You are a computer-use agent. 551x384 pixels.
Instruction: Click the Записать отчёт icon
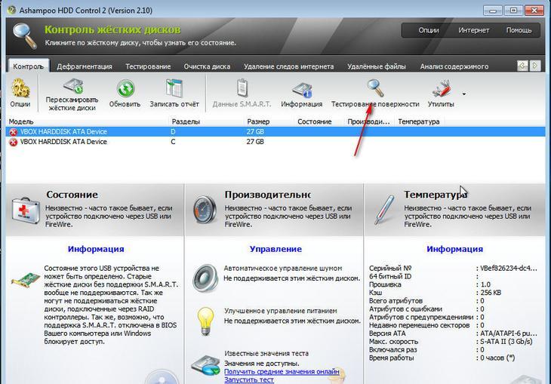pyautogui.click(x=174, y=88)
